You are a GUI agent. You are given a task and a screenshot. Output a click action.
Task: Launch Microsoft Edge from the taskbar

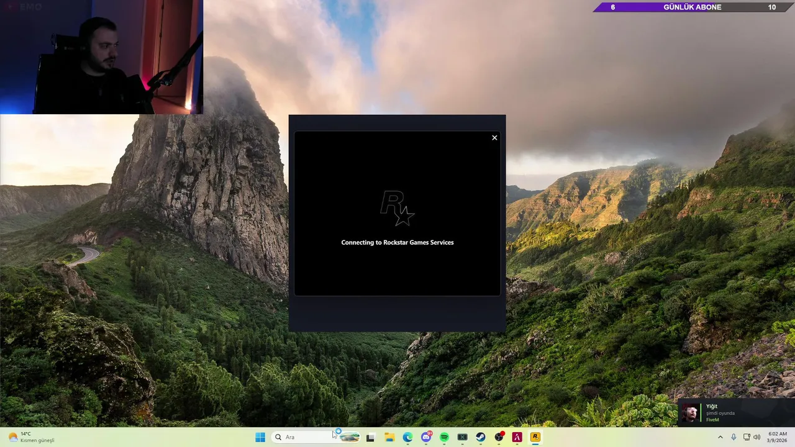pos(407,437)
